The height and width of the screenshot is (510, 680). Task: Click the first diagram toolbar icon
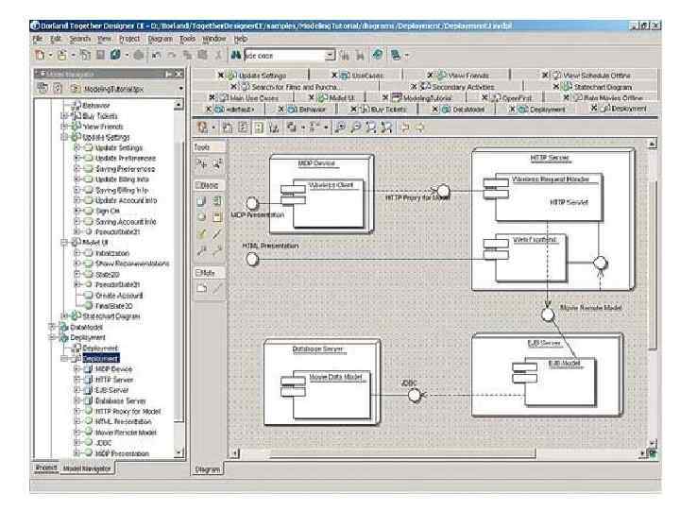[x=202, y=127]
